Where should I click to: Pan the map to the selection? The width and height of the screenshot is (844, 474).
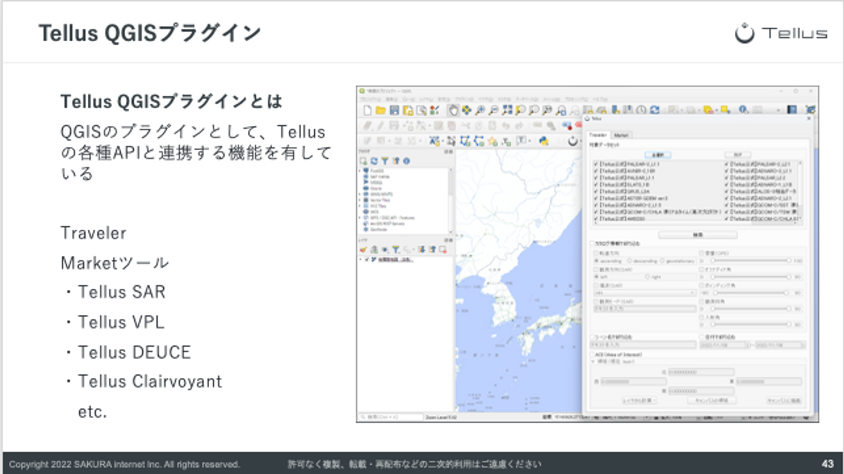coord(466,111)
